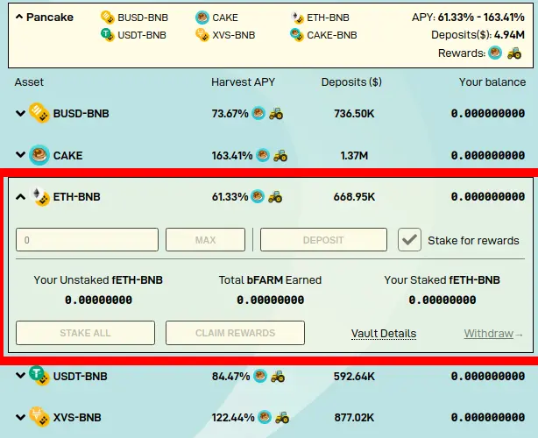
Task: Click the CAKE reward icon next to 73.67%
Action: (258, 113)
